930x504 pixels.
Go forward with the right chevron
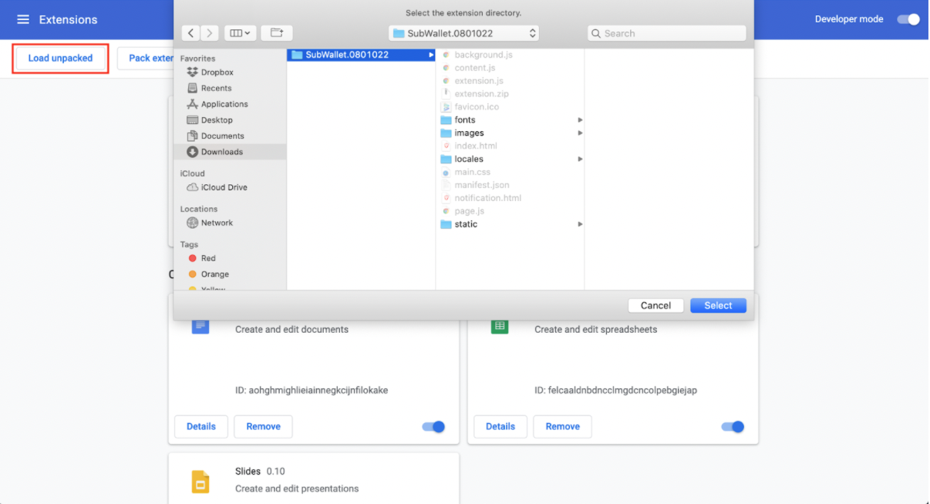[210, 33]
